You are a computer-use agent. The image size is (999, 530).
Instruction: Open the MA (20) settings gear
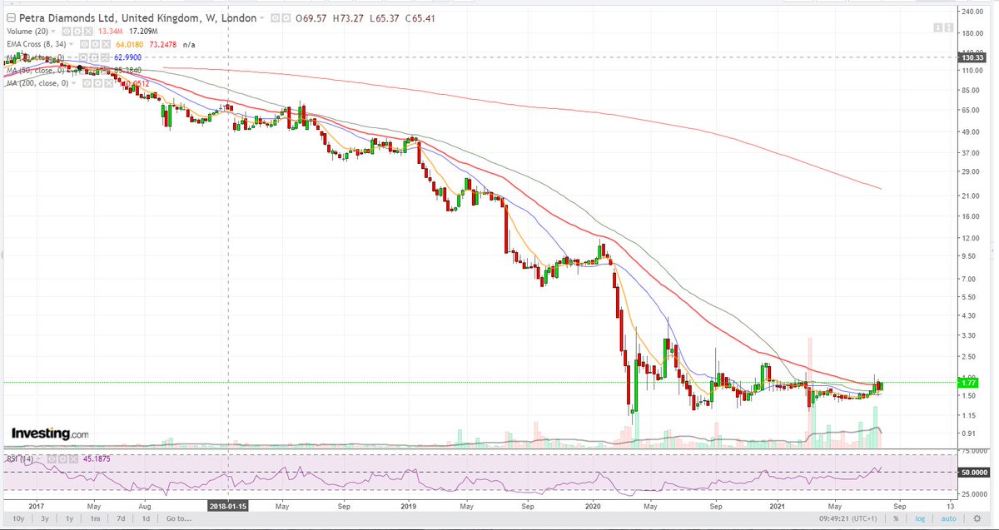(x=93, y=57)
